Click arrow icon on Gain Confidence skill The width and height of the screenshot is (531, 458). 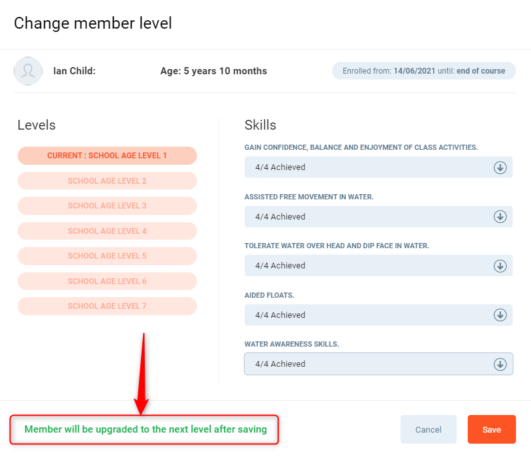tap(500, 167)
